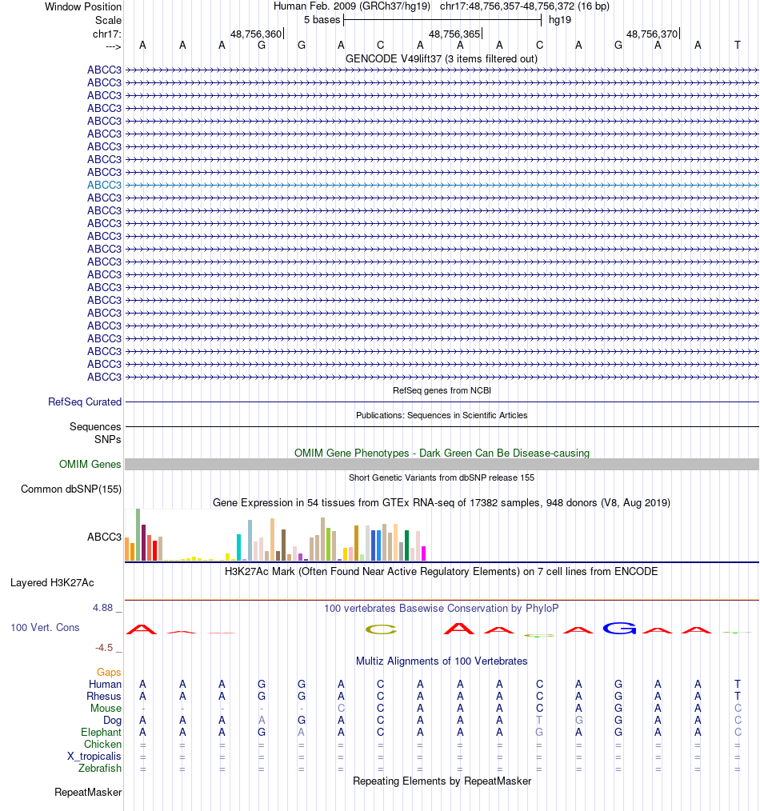The image size is (760, 811).
Task: Click the faded T in the Dog alignment row
Action: [539, 720]
